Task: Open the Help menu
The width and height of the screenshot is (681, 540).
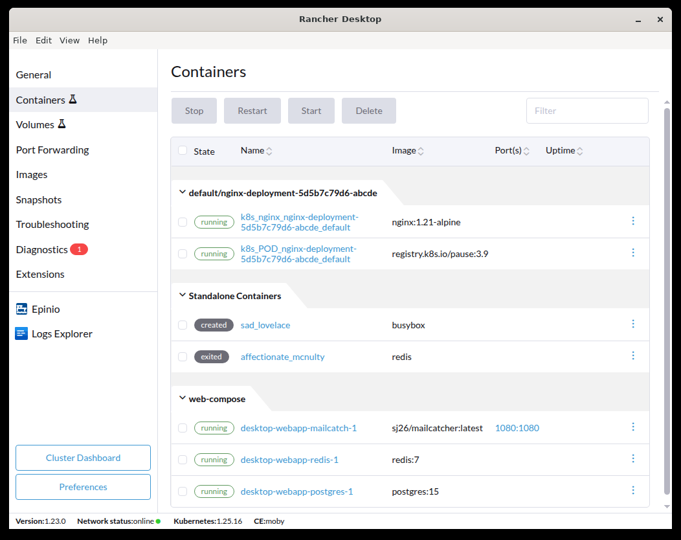Action: pos(98,40)
